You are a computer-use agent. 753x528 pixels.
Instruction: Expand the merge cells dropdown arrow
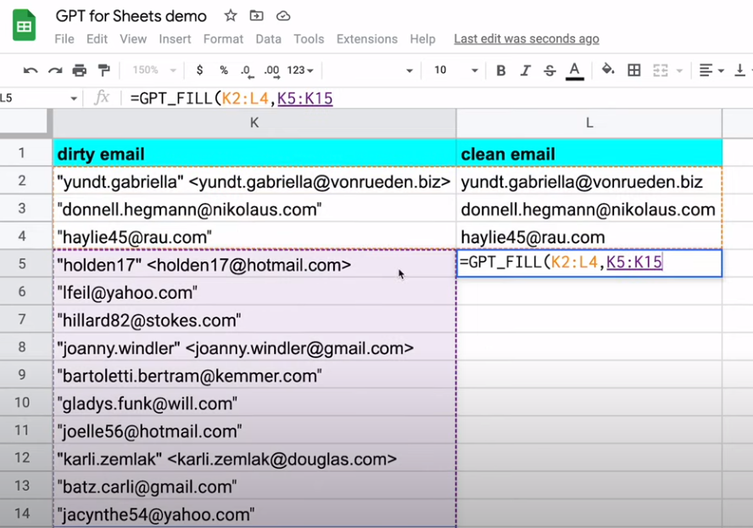coord(679,70)
